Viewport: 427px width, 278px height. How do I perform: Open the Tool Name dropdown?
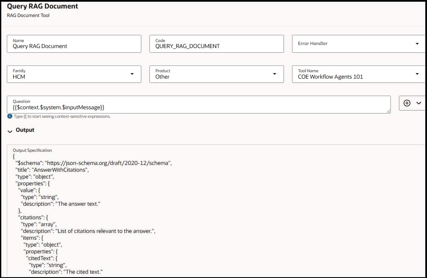[358, 74]
